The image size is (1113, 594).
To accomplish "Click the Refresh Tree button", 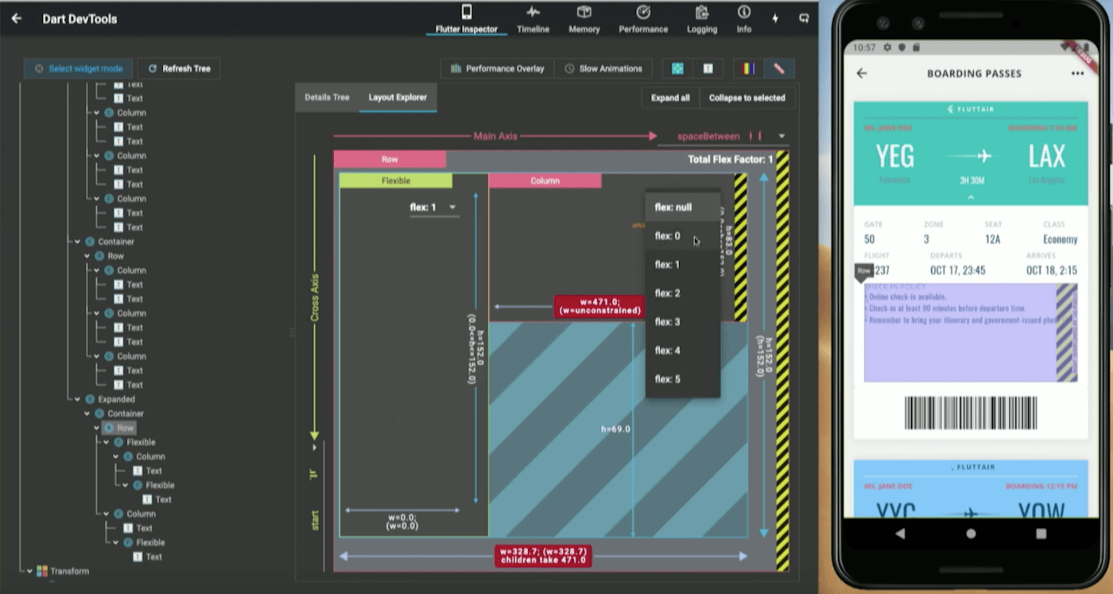I will tap(179, 68).
